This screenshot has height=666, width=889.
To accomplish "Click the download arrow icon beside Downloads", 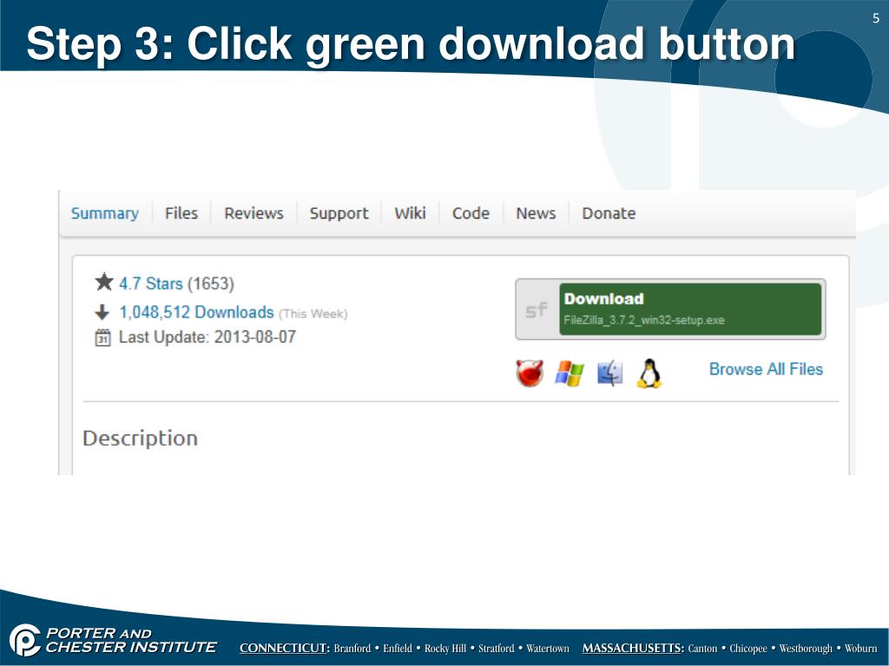I will pyautogui.click(x=102, y=312).
